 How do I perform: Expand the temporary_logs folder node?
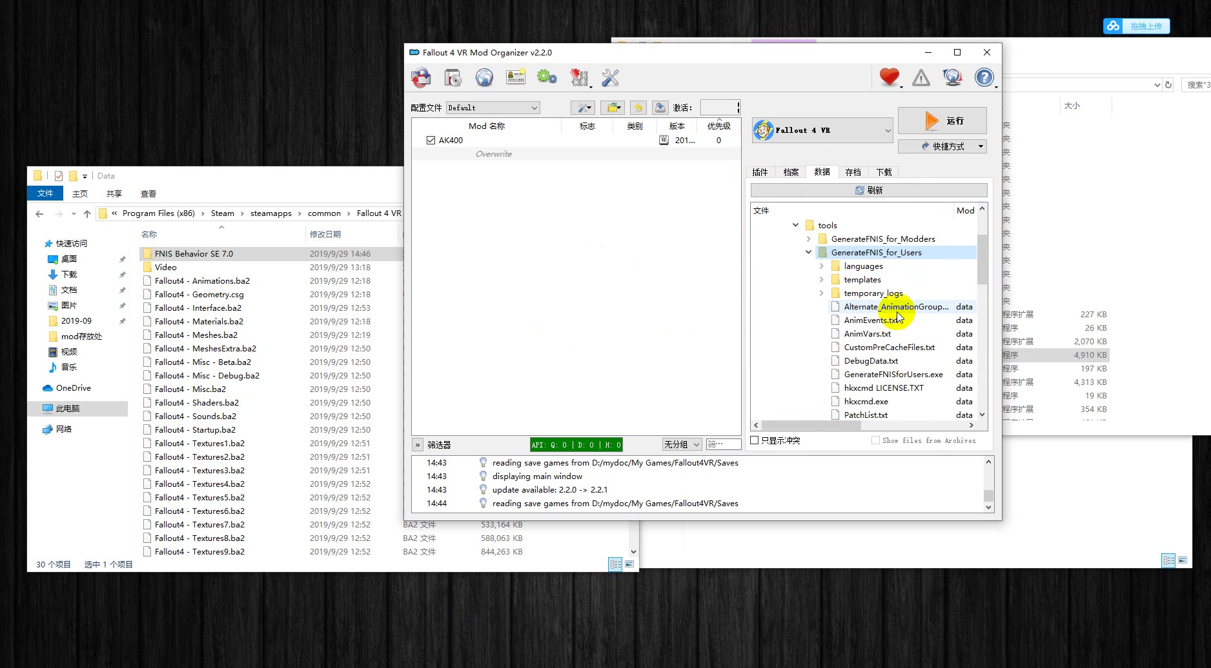click(821, 293)
